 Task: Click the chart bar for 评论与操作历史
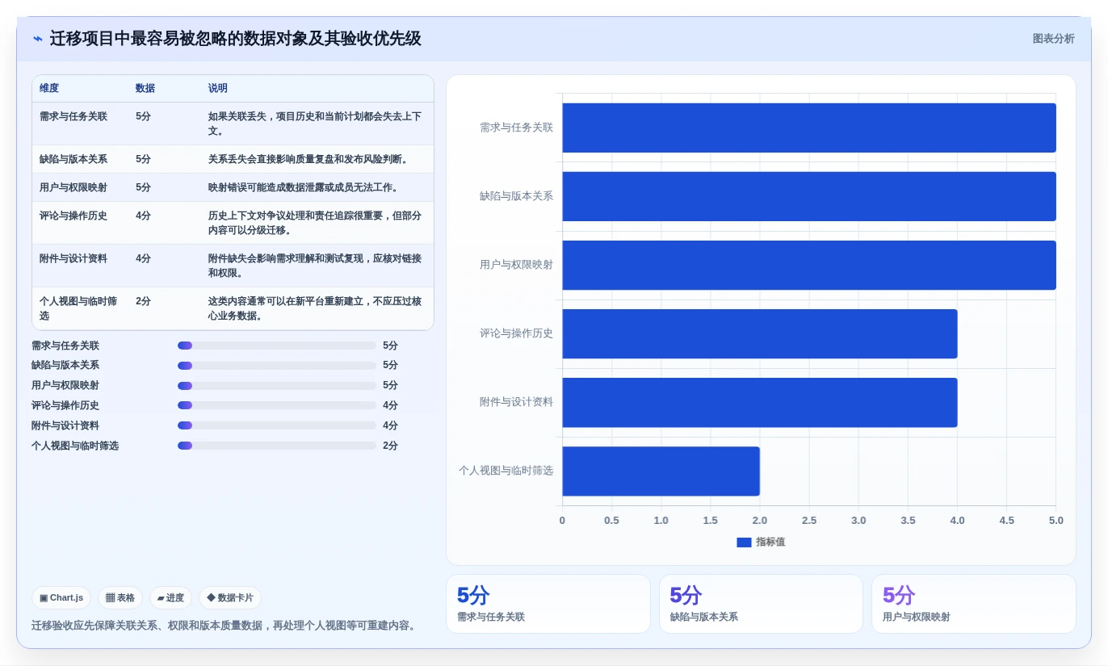pos(760,334)
